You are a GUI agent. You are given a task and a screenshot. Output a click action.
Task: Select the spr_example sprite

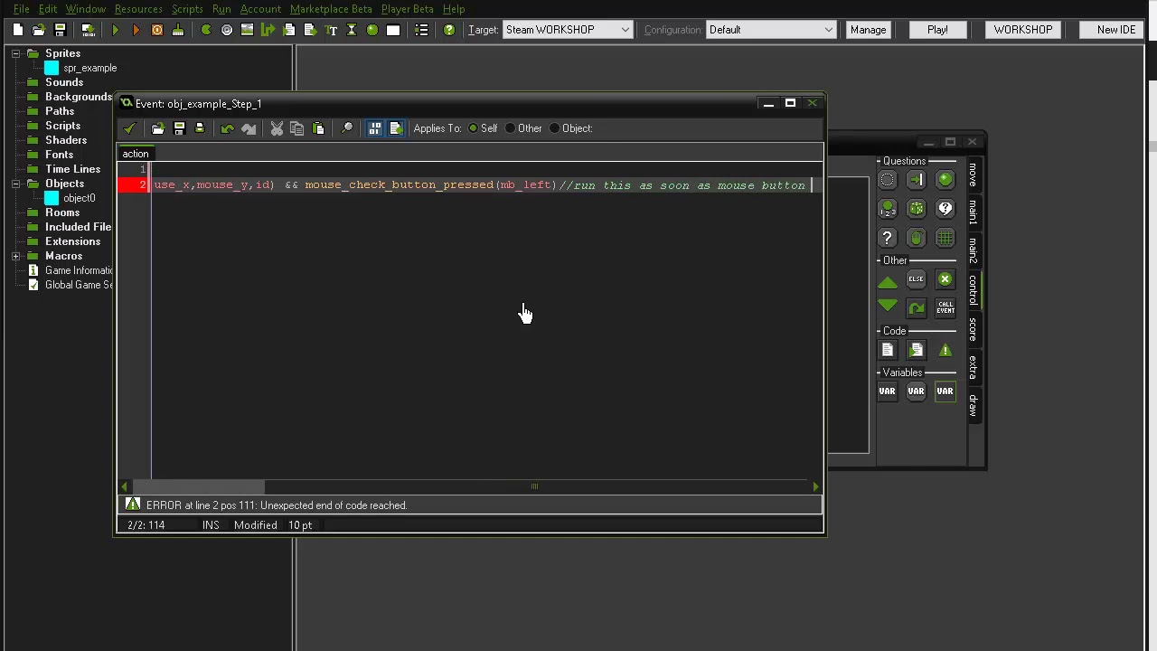[89, 68]
